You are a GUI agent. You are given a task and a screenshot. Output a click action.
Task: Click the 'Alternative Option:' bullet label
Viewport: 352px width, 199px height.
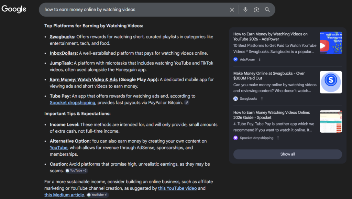[x=70, y=141]
